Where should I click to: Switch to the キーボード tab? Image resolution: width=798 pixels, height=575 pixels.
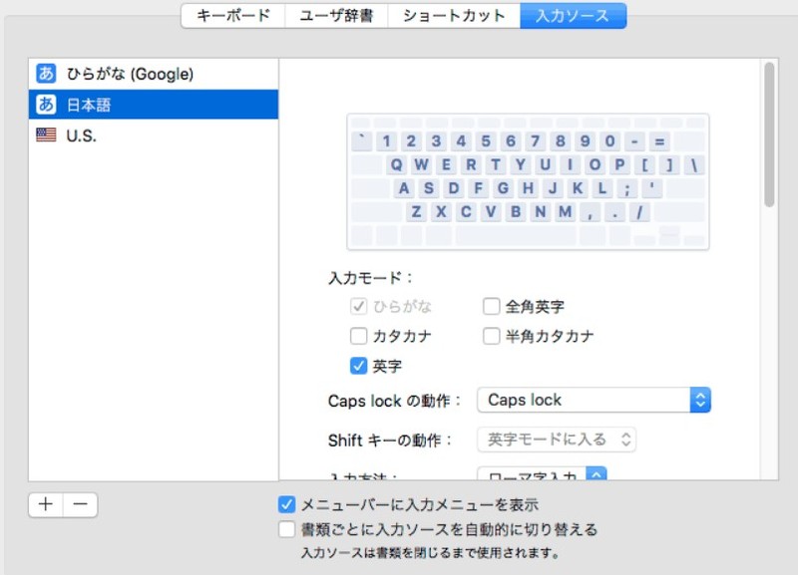pos(232,15)
